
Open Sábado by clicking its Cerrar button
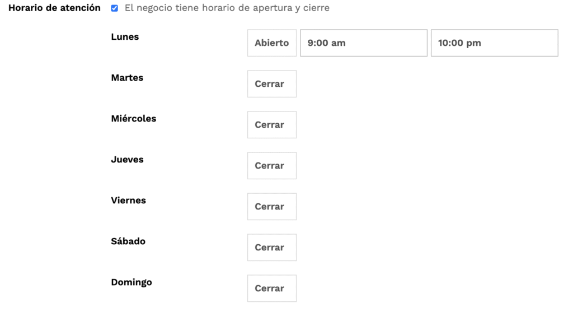272,248
